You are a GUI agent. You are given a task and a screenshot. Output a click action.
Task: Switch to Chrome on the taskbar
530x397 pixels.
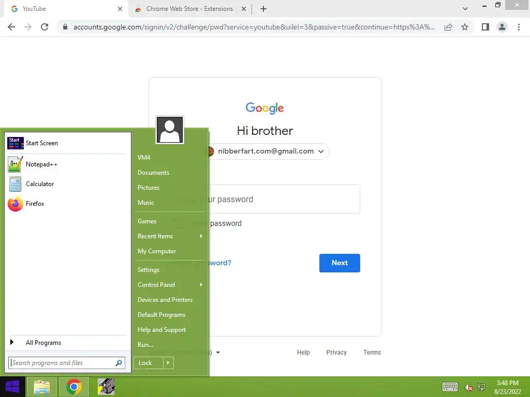tap(74, 387)
